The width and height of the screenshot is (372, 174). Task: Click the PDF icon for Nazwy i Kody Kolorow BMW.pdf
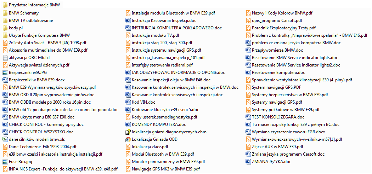click(248, 13)
